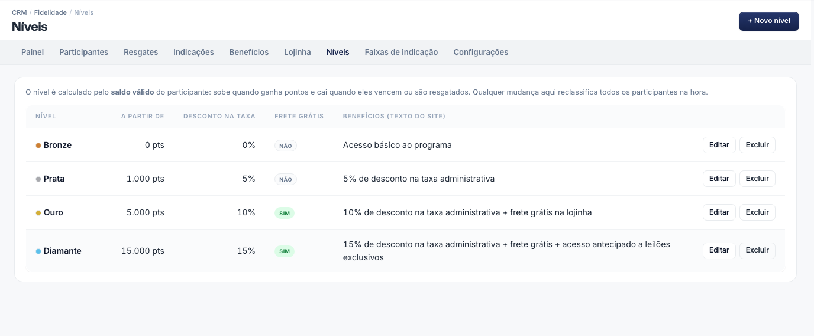Viewport: 814px width, 336px height.
Task: Go to the Indicações tab
Action: pyautogui.click(x=193, y=52)
